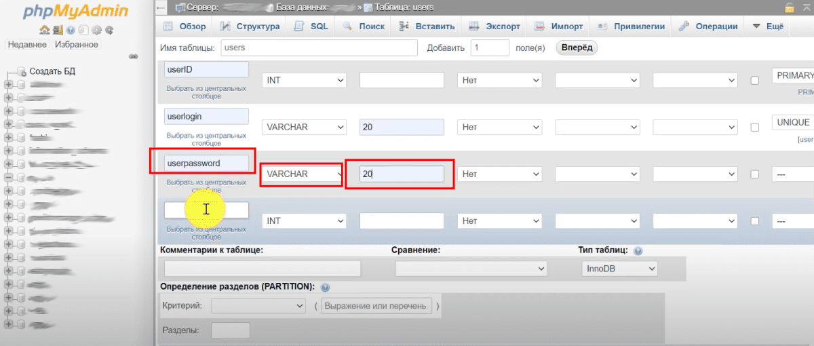814x346 pixels.
Task: Click the Добавить fields count input
Action: pyautogui.click(x=490, y=47)
